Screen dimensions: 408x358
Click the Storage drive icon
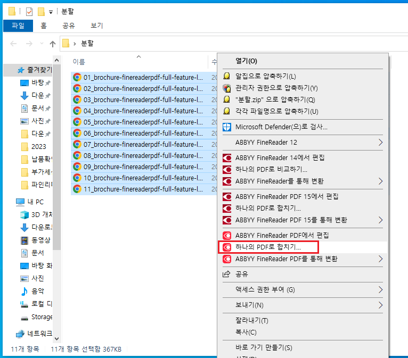pyautogui.click(x=25, y=318)
